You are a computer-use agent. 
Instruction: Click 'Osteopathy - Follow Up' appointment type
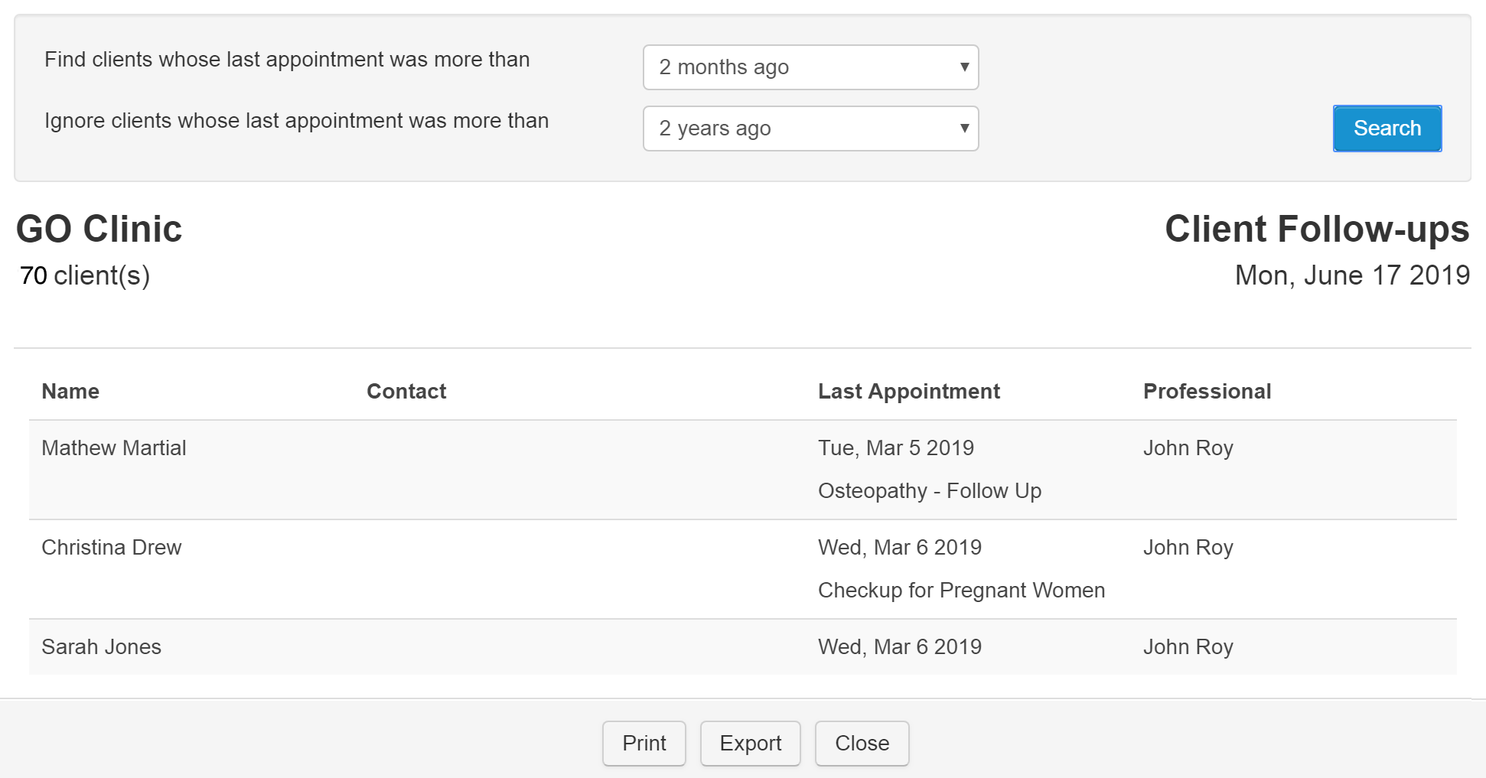(x=930, y=490)
